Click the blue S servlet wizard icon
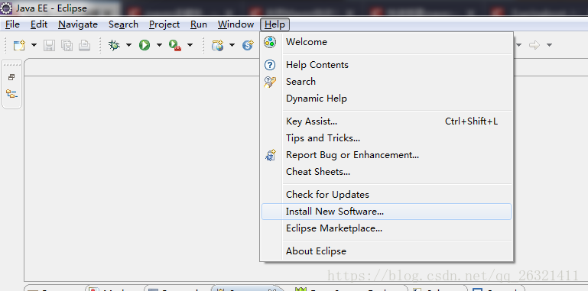This screenshot has height=291, width=588. (x=248, y=45)
